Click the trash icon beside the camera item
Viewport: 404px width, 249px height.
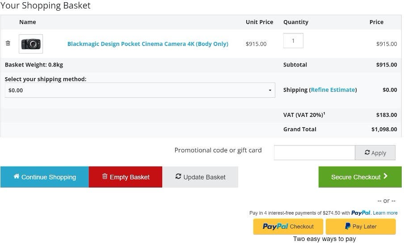(8, 43)
